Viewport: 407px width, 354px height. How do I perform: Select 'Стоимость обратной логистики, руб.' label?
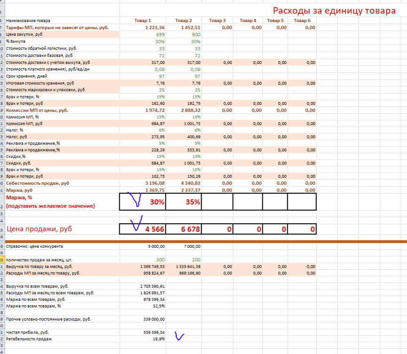[41, 48]
